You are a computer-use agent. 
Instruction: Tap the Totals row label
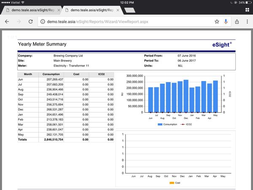22,139
